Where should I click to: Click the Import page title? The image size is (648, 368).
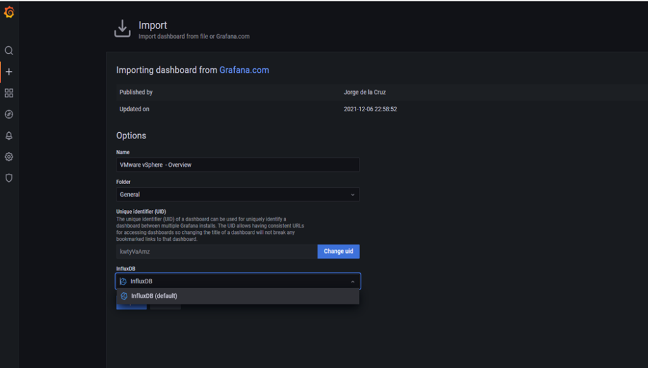[153, 25]
